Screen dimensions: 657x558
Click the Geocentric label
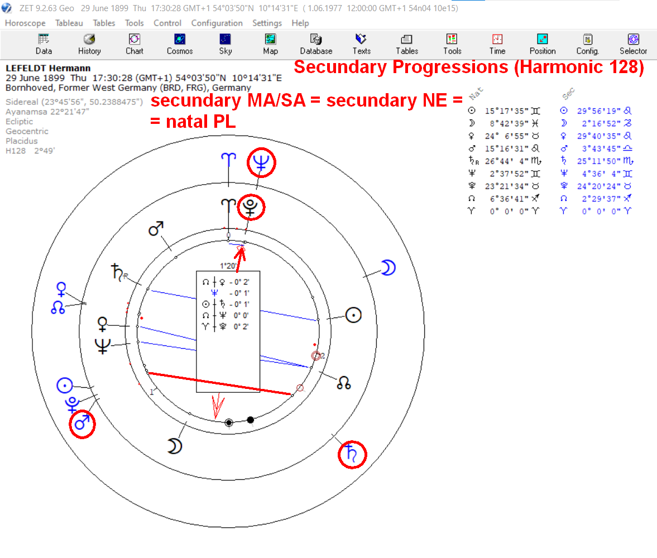(27, 131)
